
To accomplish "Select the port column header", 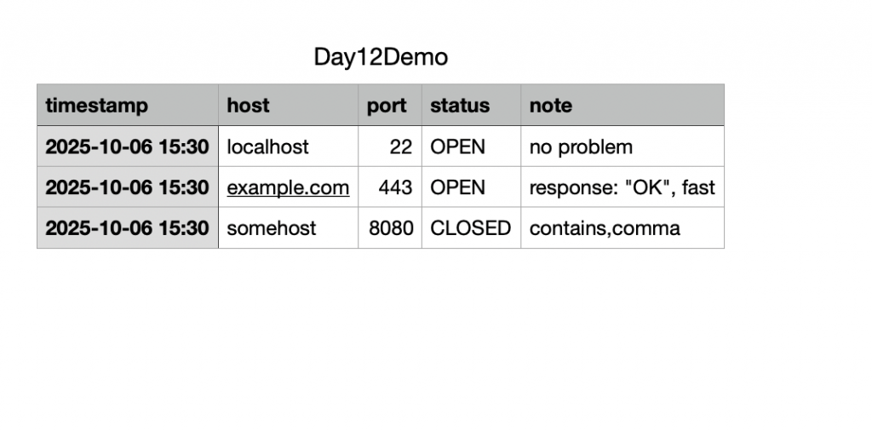I will coord(390,105).
